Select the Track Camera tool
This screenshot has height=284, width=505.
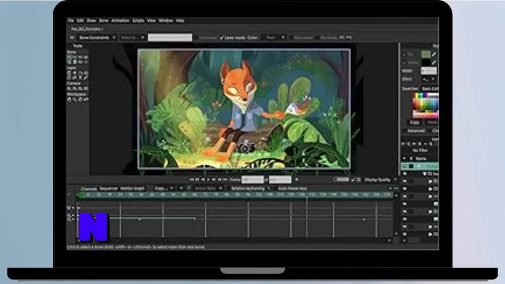point(69,89)
